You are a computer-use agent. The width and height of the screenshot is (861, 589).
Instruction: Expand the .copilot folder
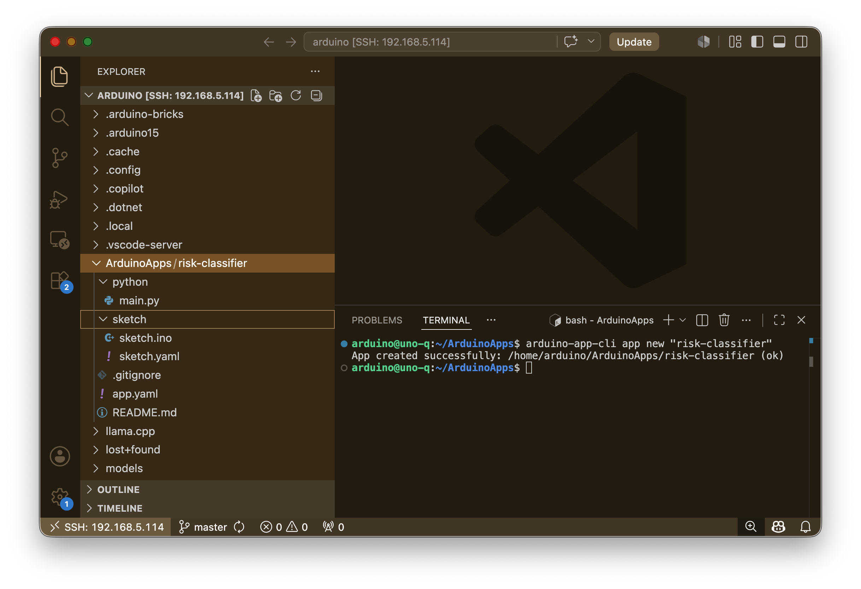(207, 189)
